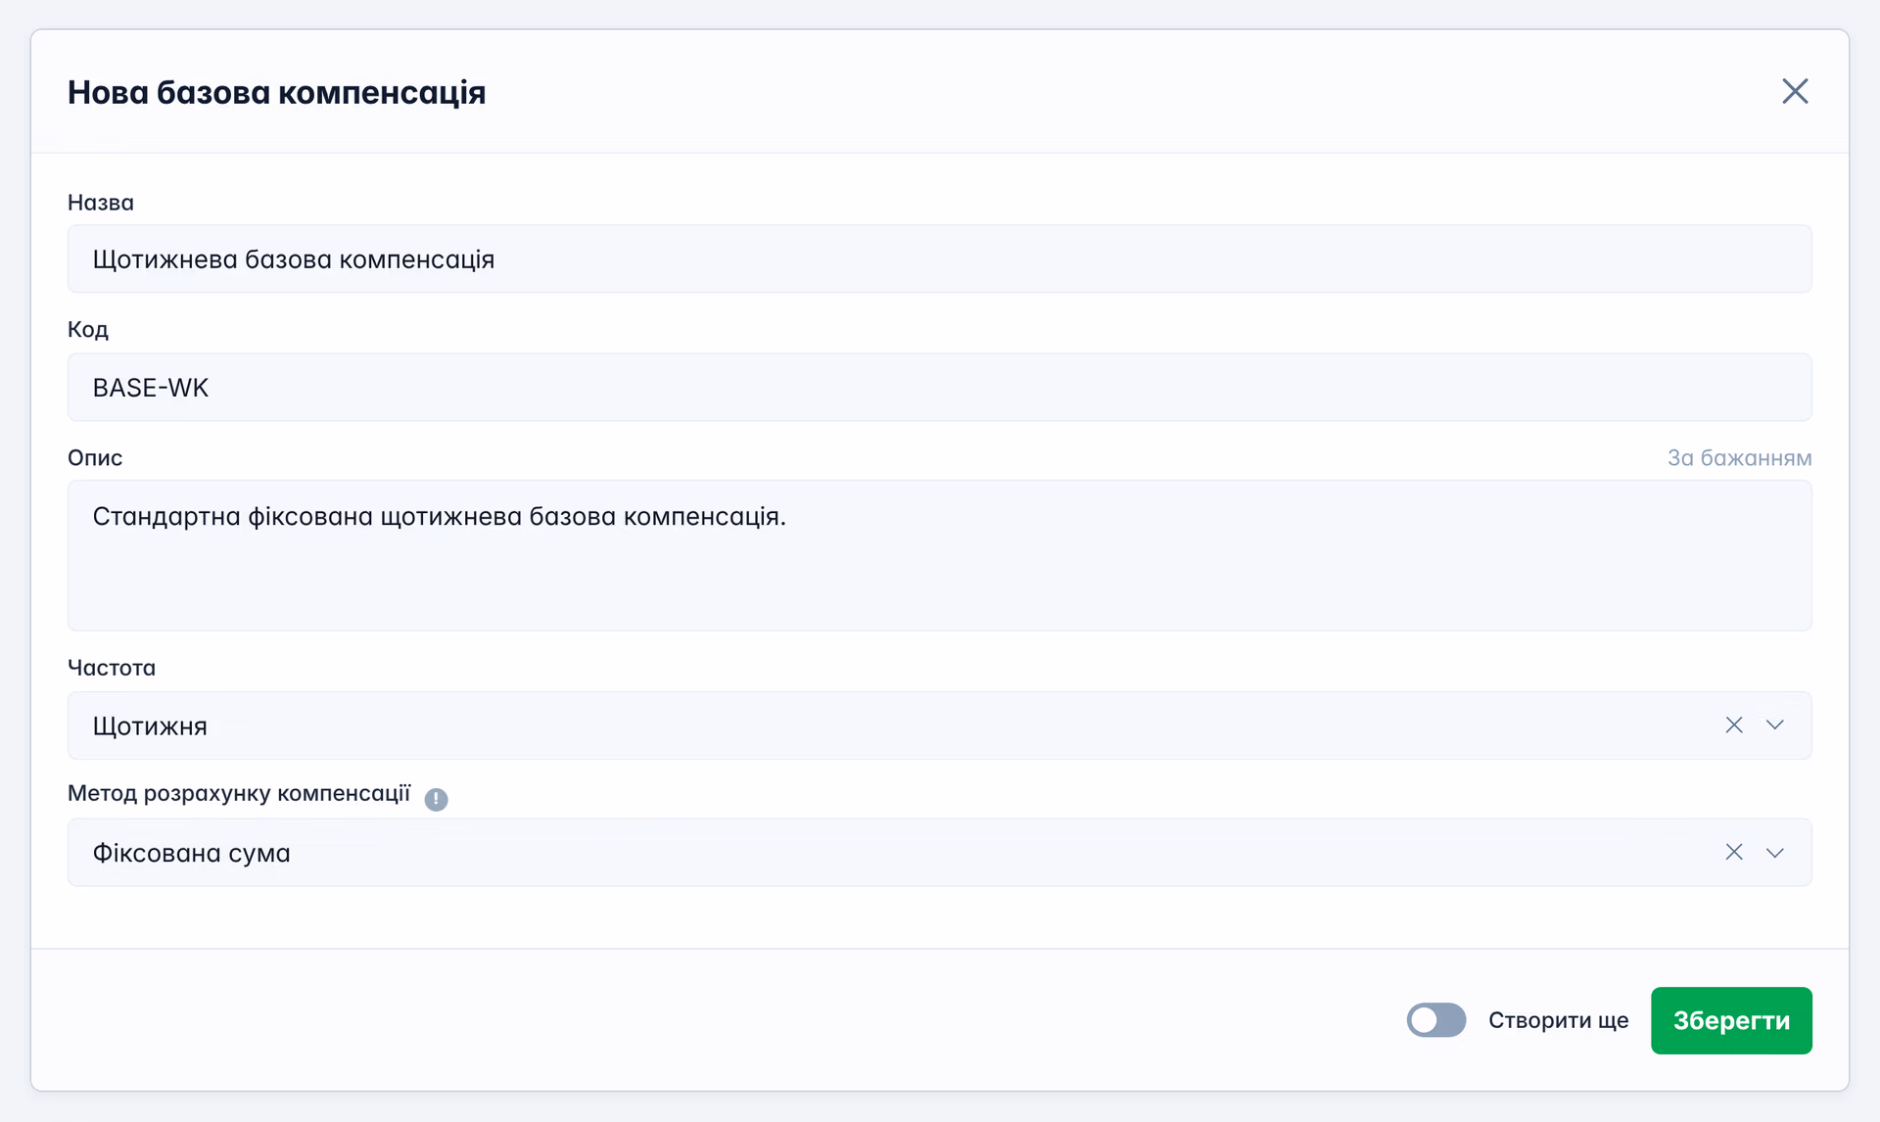Screen dimensions: 1880x1122
Task: Expand the Частота dropdown chevron
Action: coord(1774,725)
